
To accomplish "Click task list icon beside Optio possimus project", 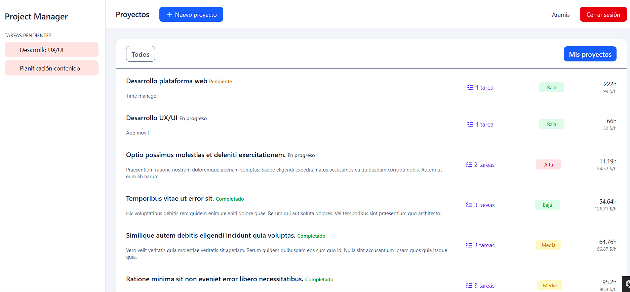I will pyautogui.click(x=469, y=165).
